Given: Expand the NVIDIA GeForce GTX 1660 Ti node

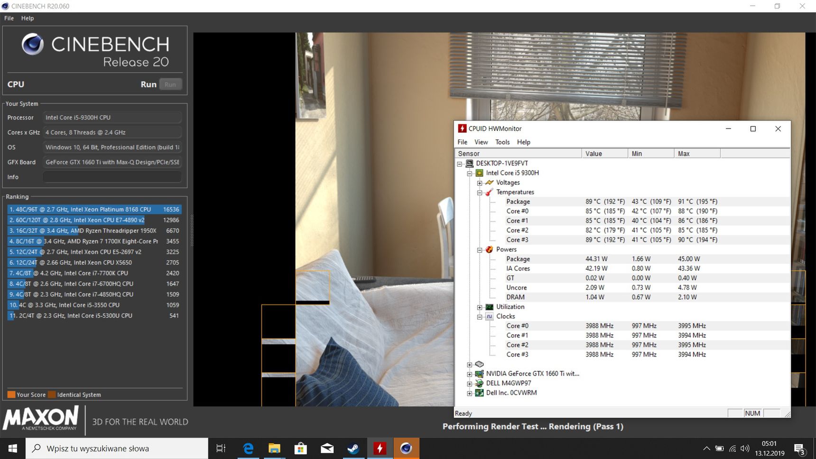Looking at the screenshot, I should [x=469, y=374].
